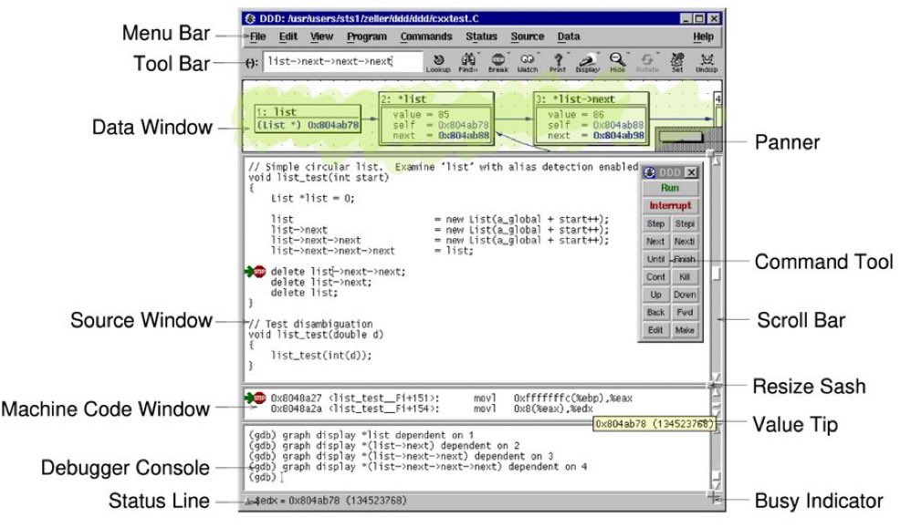This screenshot has width=900, height=528.
Task: Click the last (gdb) prompt in the console
Action: coord(262,477)
